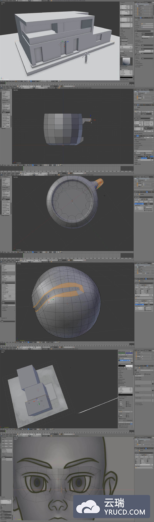The height and width of the screenshot is (522, 154).
Task: Select the human figure beside the house model
Action: pyautogui.click(x=86, y=57)
